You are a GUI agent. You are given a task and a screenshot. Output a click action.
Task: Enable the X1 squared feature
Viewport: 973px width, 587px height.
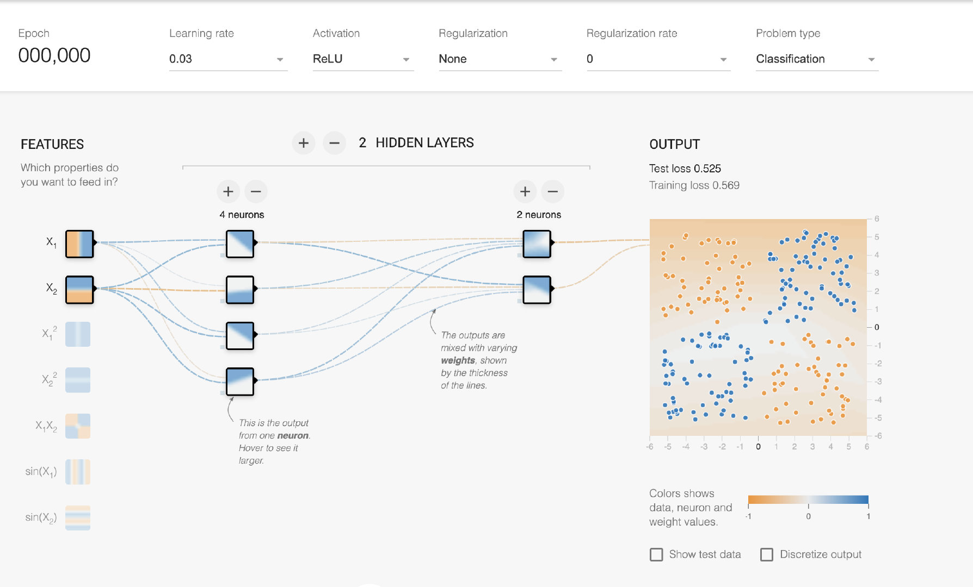point(78,334)
